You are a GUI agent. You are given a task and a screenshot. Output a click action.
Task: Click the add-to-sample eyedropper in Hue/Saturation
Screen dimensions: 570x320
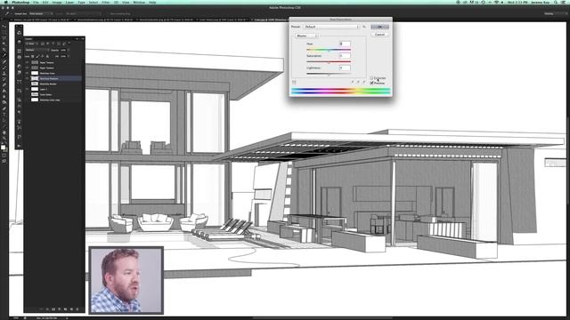(x=358, y=82)
